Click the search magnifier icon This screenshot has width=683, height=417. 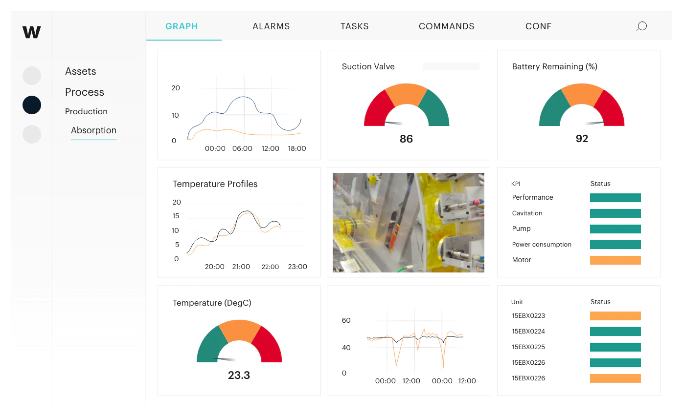click(641, 26)
